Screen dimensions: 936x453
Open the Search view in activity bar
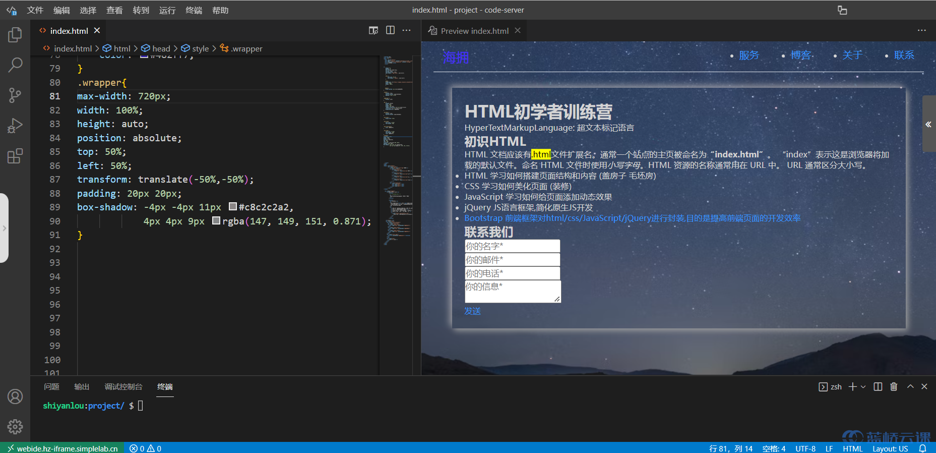(15, 65)
